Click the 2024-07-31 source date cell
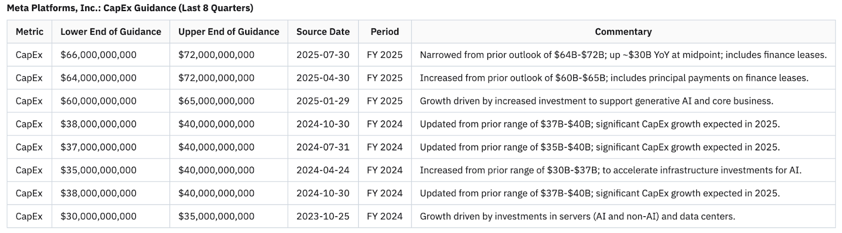842x233 pixels. point(323,147)
